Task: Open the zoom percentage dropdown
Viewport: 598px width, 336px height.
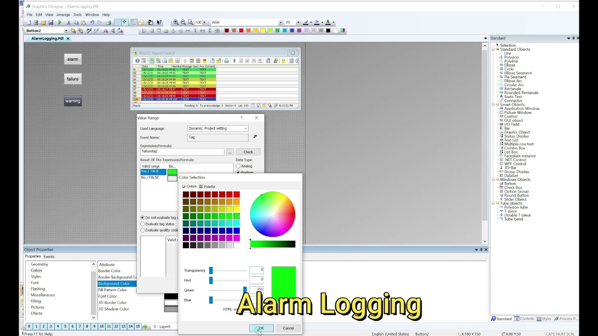Action: coord(205,22)
